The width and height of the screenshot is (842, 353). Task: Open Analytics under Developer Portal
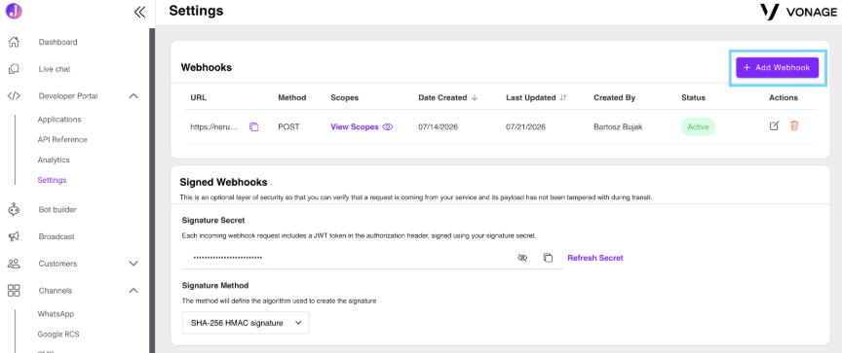click(54, 159)
